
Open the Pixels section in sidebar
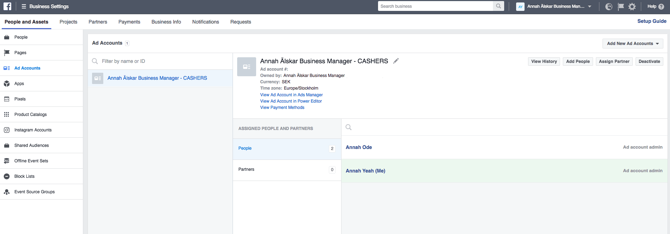[20, 99]
